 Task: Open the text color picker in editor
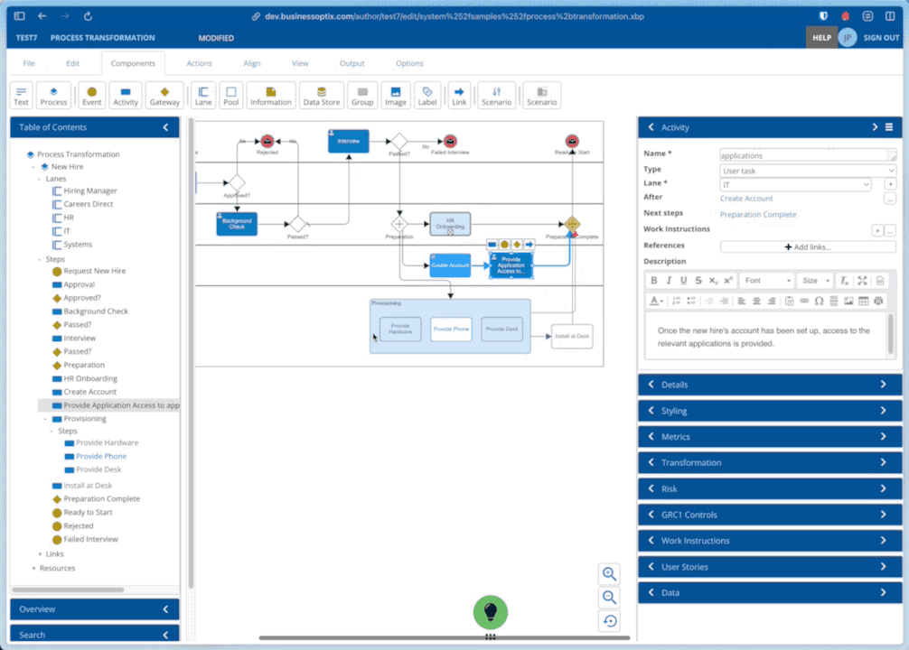pyautogui.click(x=657, y=301)
